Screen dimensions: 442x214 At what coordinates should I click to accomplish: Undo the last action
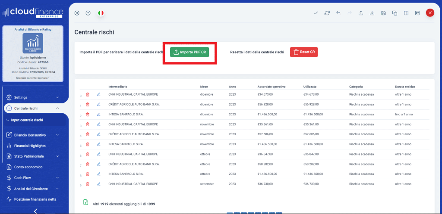338,13
